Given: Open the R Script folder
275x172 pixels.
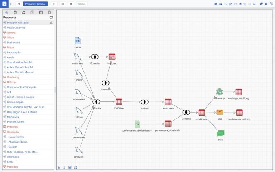Looking at the screenshot, I should [x=11, y=82].
